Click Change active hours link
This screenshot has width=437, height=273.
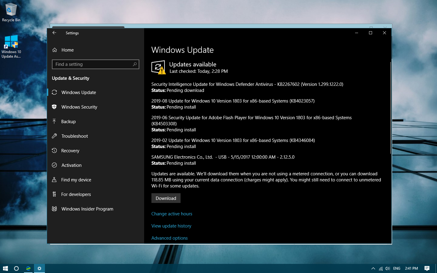pos(172,214)
